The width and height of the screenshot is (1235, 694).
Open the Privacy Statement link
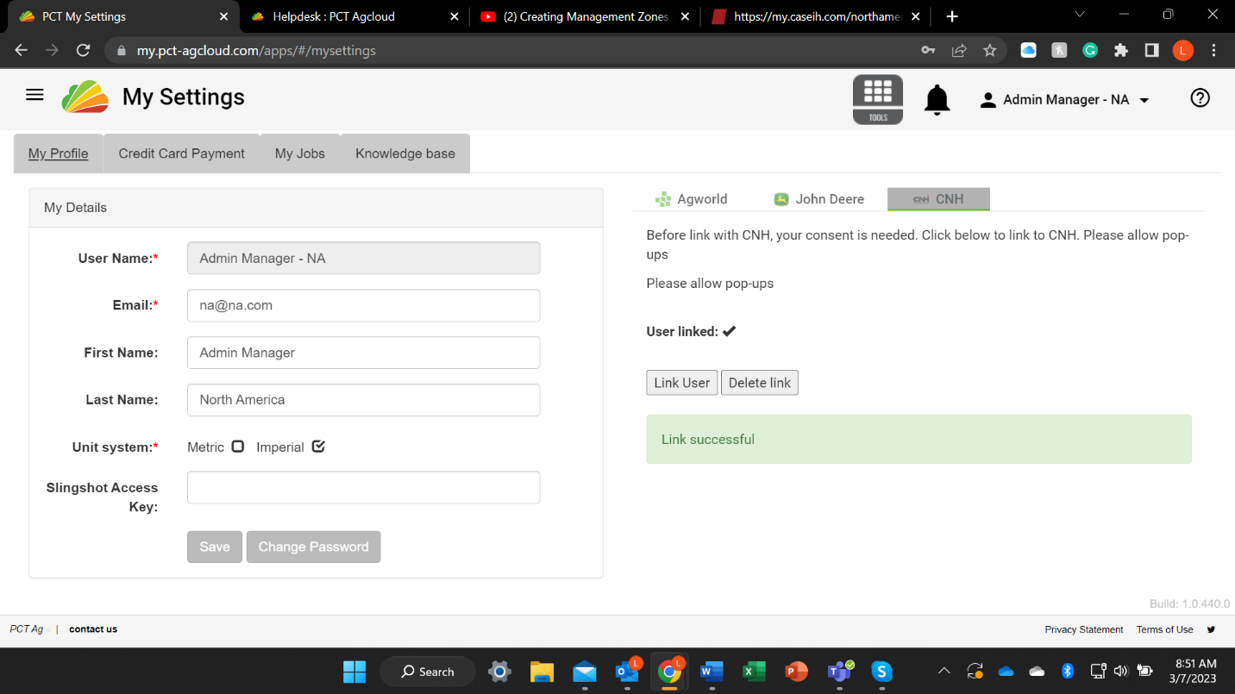(1084, 629)
